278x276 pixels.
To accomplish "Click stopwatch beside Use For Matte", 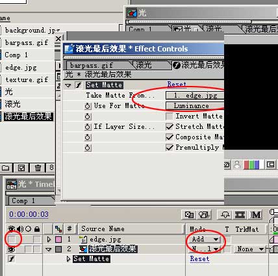I will (87, 106).
